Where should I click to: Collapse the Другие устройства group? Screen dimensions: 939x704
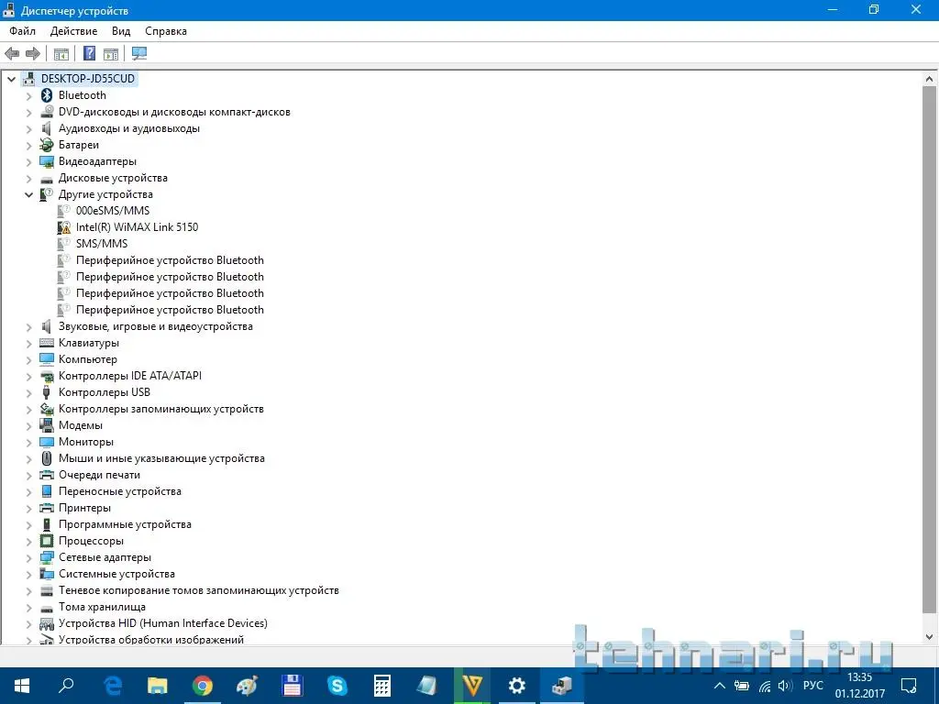(x=28, y=194)
